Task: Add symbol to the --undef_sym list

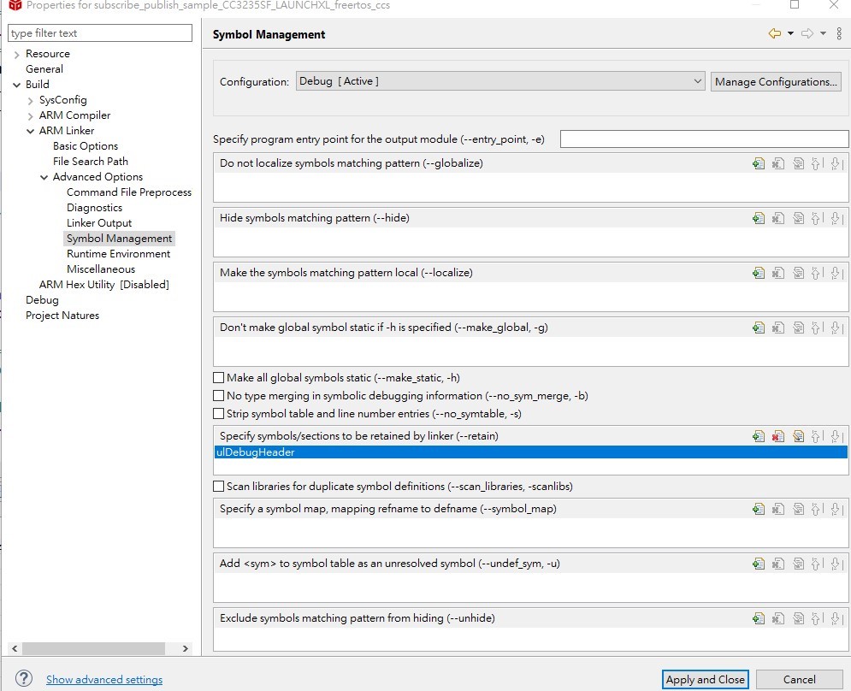Action: 759,564
